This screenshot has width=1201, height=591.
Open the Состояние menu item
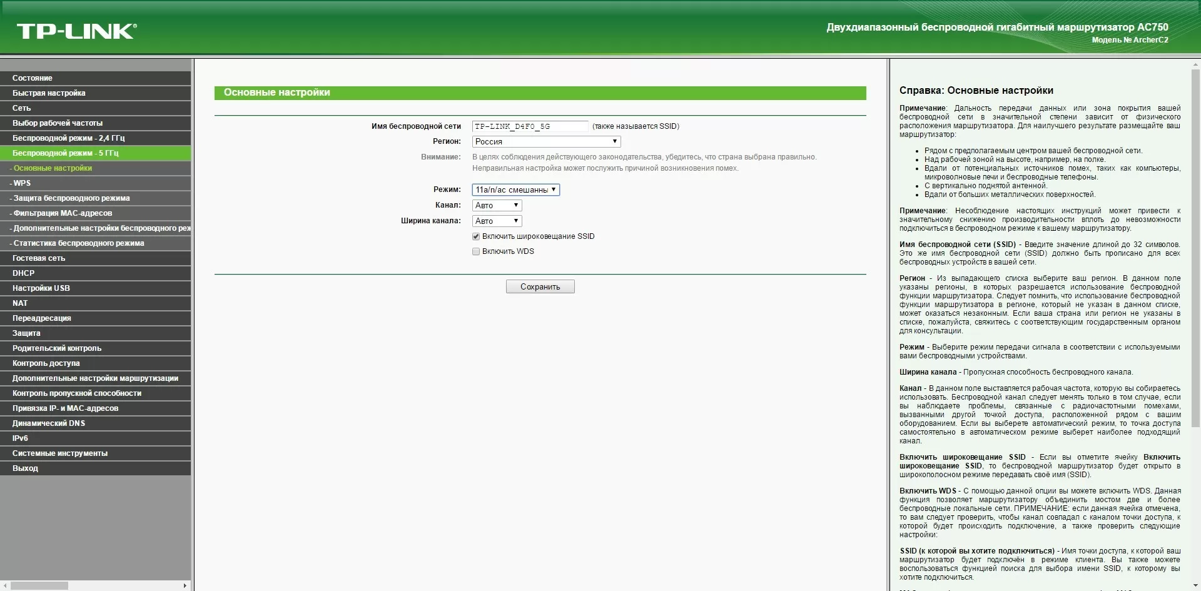[x=95, y=78]
